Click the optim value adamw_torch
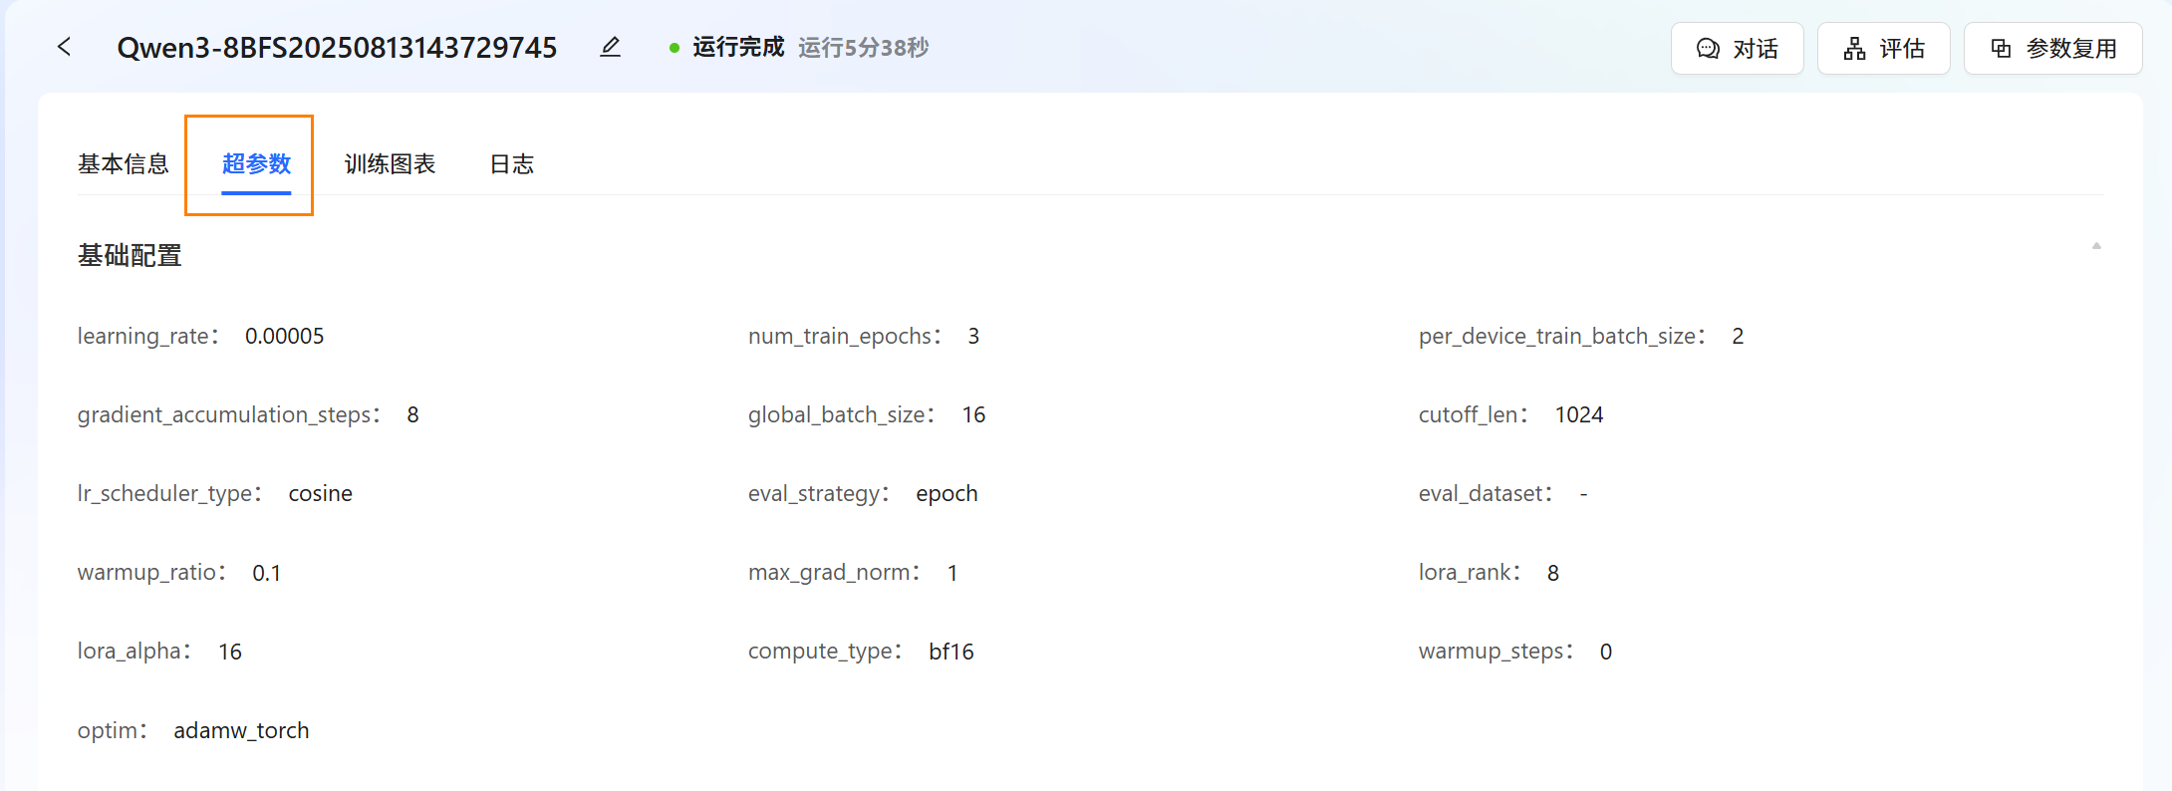Screen dimensions: 2172x791 click(x=241, y=731)
